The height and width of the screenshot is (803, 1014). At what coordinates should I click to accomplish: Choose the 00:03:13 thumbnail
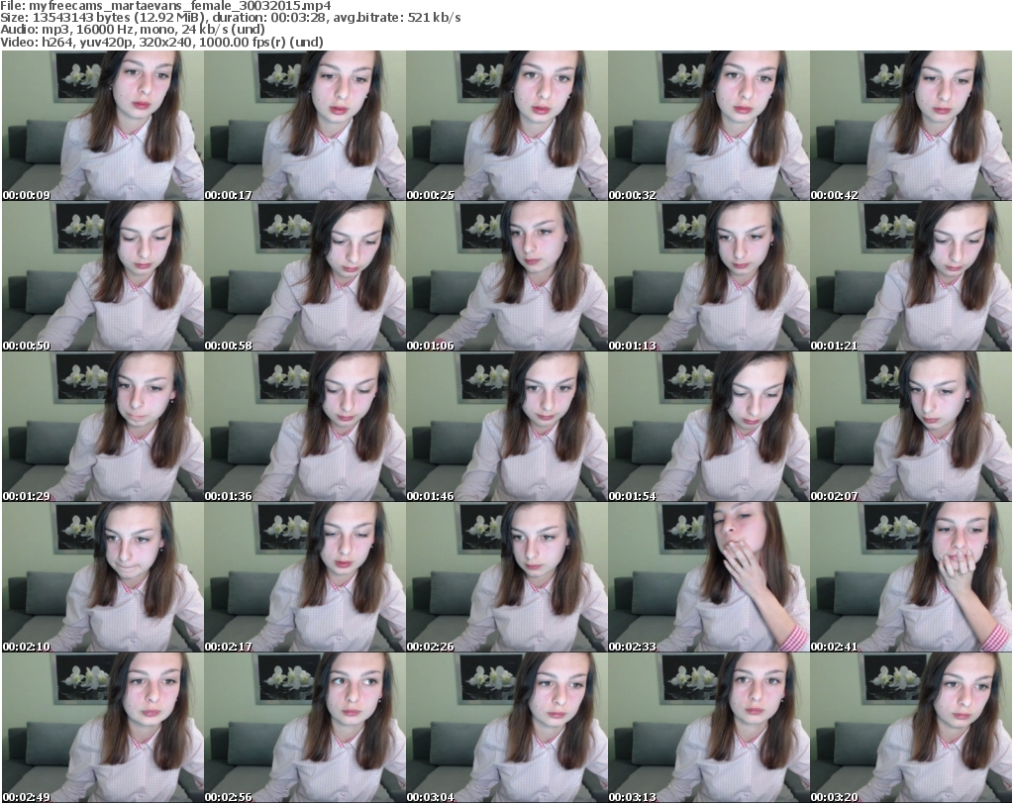(708, 728)
